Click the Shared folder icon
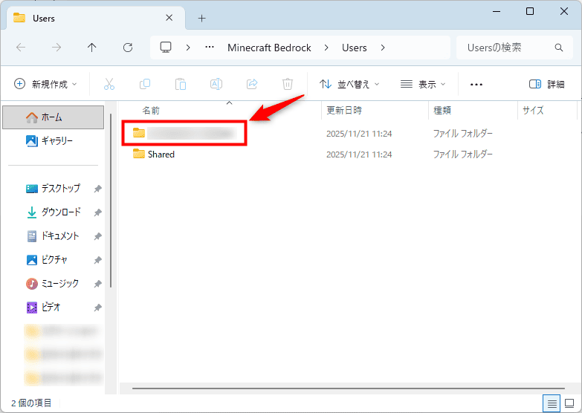Screen dimensions: 582x413 tap(139, 154)
